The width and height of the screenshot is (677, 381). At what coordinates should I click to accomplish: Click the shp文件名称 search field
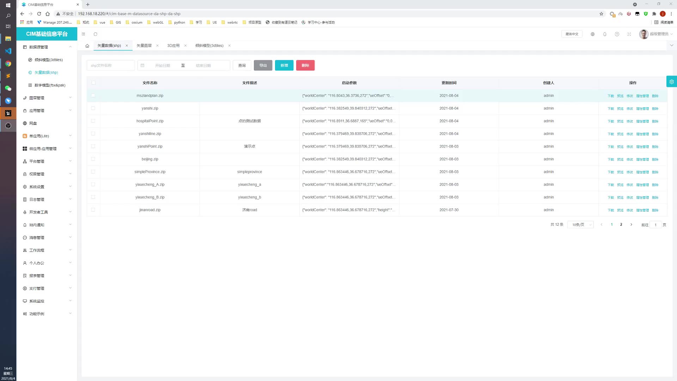click(x=111, y=65)
